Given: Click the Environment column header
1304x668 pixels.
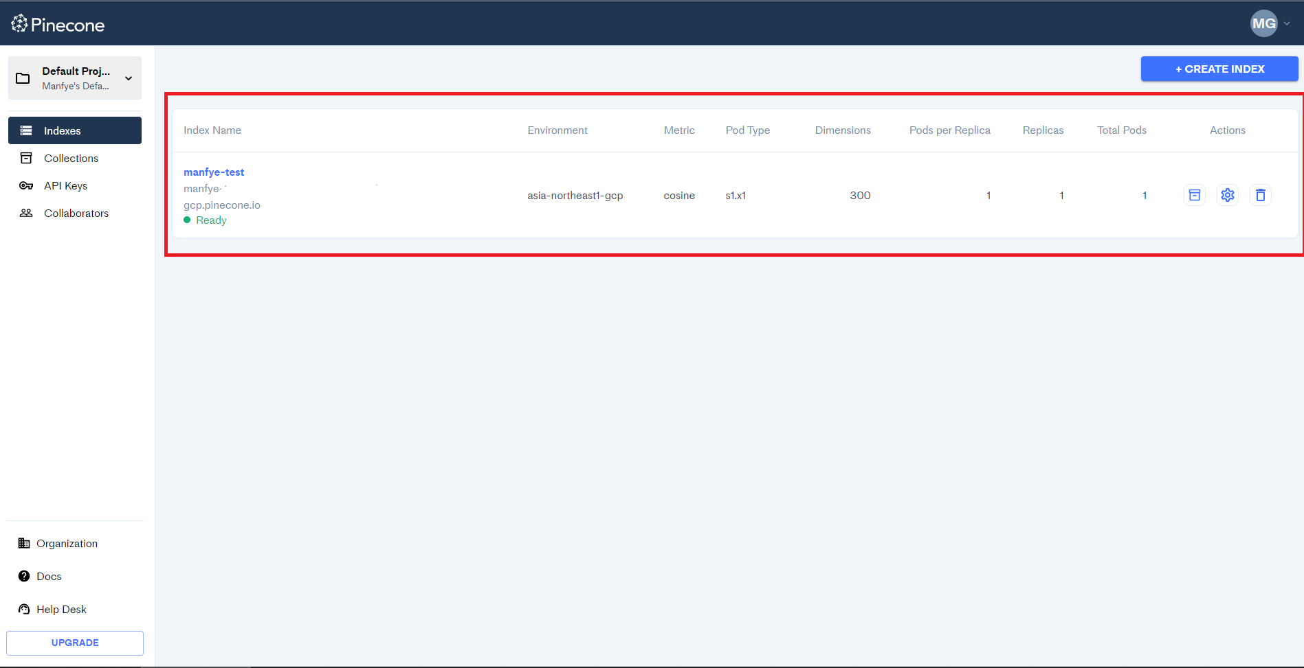Looking at the screenshot, I should (x=557, y=130).
